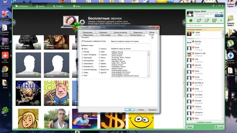Select the Авто city radio button

click(x=83, y=49)
